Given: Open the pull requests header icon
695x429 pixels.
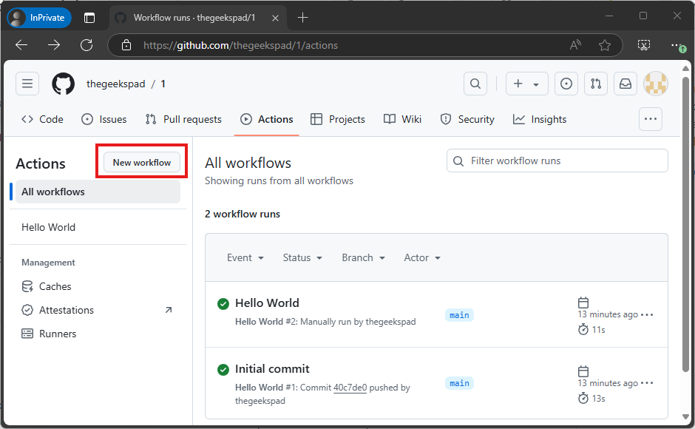Looking at the screenshot, I should coord(596,84).
